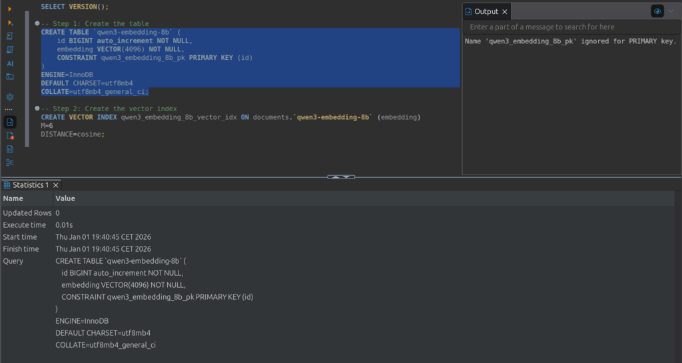Run the SQL statement with the orange play icon
682x363 pixels.
(10, 9)
